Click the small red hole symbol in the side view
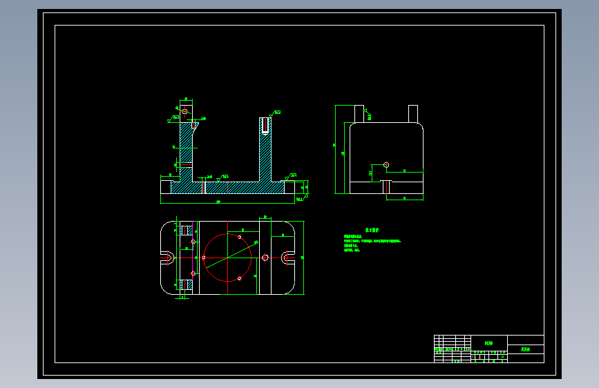The height and width of the screenshot is (388, 599). (386, 165)
